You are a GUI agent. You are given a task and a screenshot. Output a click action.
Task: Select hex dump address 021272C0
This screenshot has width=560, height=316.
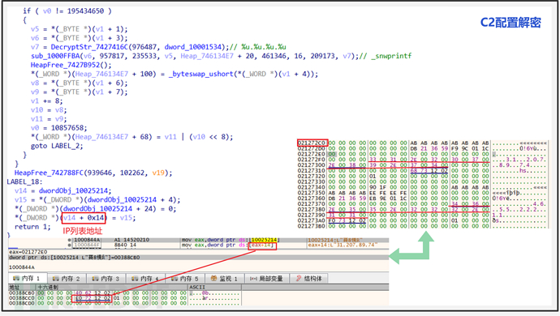tap(312, 143)
